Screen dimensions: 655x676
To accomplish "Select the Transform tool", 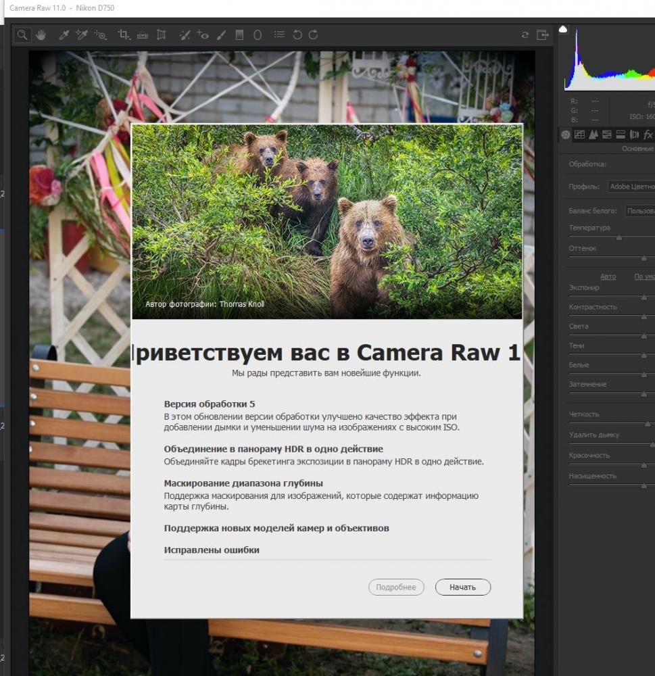I will (162, 35).
